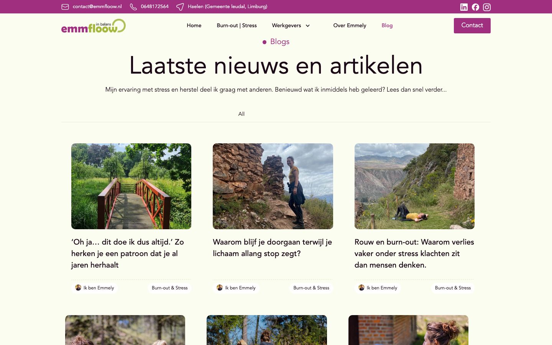Email contact@emmfloow.nl link

[97, 7]
